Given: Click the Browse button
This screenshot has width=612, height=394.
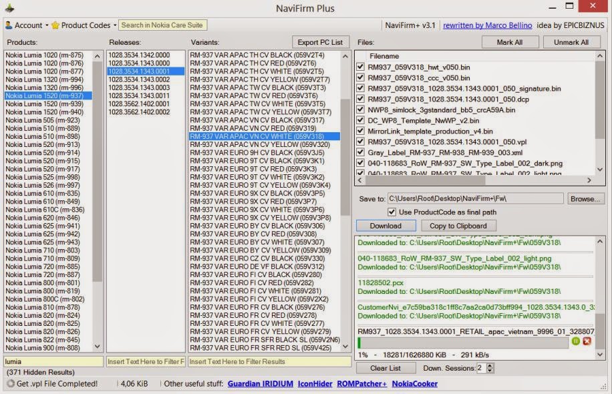Looking at the screenshot, I should [x=585, y=199].
